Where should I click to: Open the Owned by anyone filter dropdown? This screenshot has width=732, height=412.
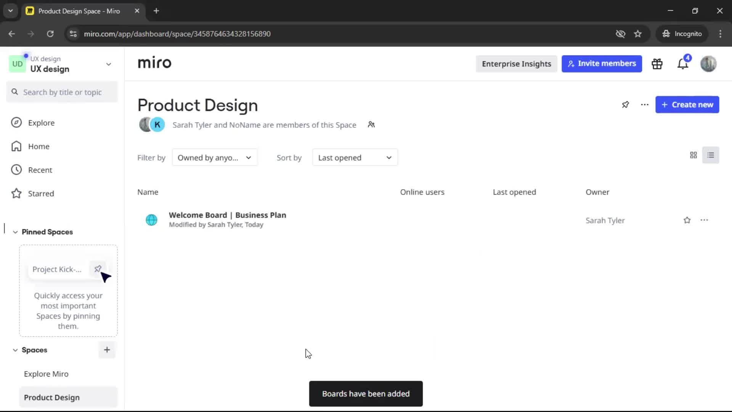tap(215, 158)
